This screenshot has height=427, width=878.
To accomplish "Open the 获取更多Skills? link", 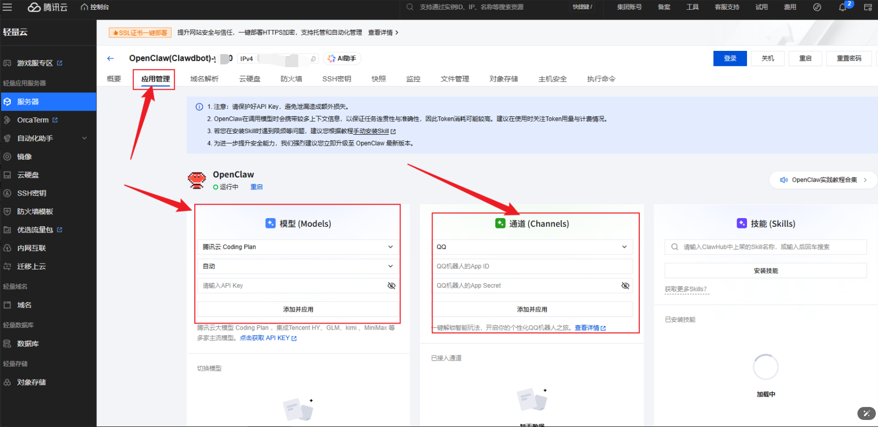I will click(686, 290).
